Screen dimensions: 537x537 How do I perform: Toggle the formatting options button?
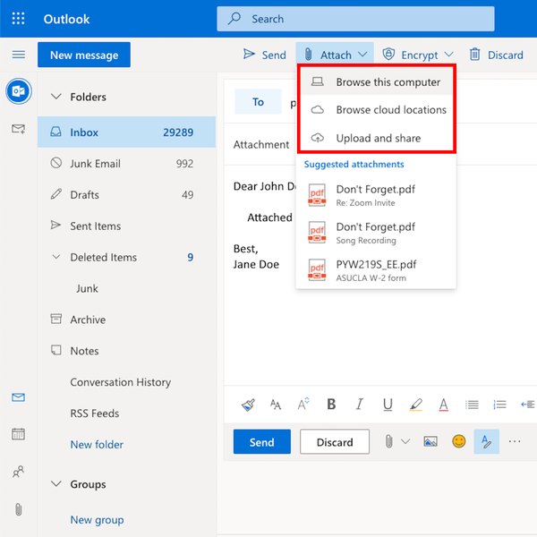[486, 441]
